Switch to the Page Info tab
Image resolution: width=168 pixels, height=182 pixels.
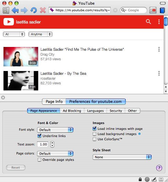(54, 101)
